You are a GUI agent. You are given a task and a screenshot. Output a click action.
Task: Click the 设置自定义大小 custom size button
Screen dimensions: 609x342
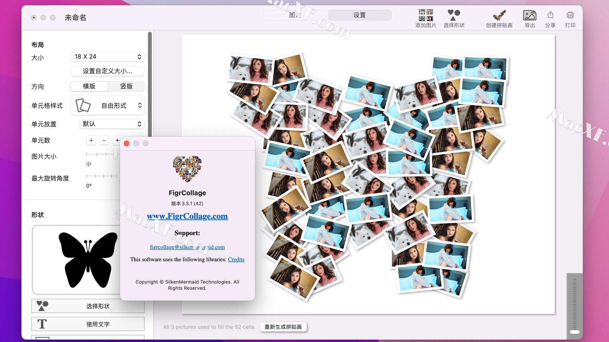pos(108,71)
